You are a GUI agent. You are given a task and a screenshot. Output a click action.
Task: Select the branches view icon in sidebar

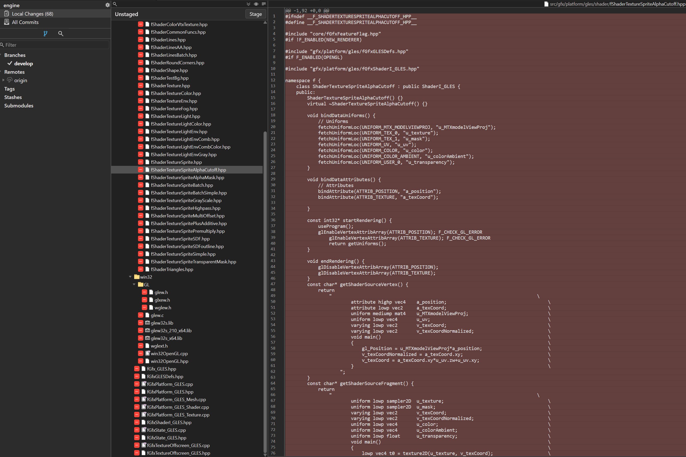[45, 33]
